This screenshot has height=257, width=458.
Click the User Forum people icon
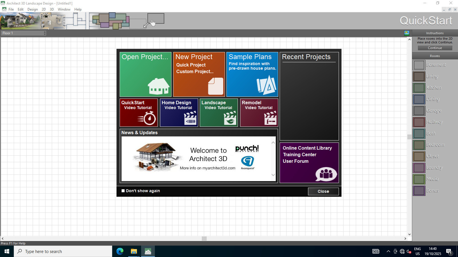(x=326, y=174)
